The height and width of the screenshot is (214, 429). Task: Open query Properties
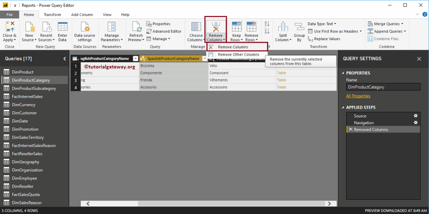pyautogui.click(x=158, y=24)
